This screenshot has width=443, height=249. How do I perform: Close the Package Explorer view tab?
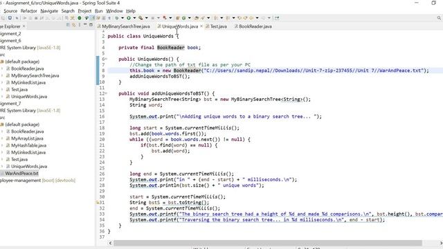(24, 26)
